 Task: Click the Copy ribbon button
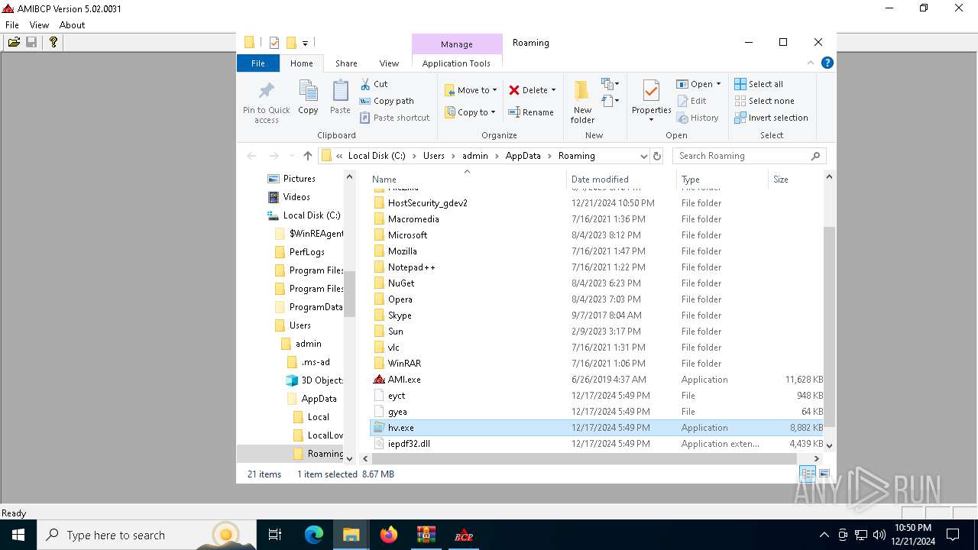[308, 97]
